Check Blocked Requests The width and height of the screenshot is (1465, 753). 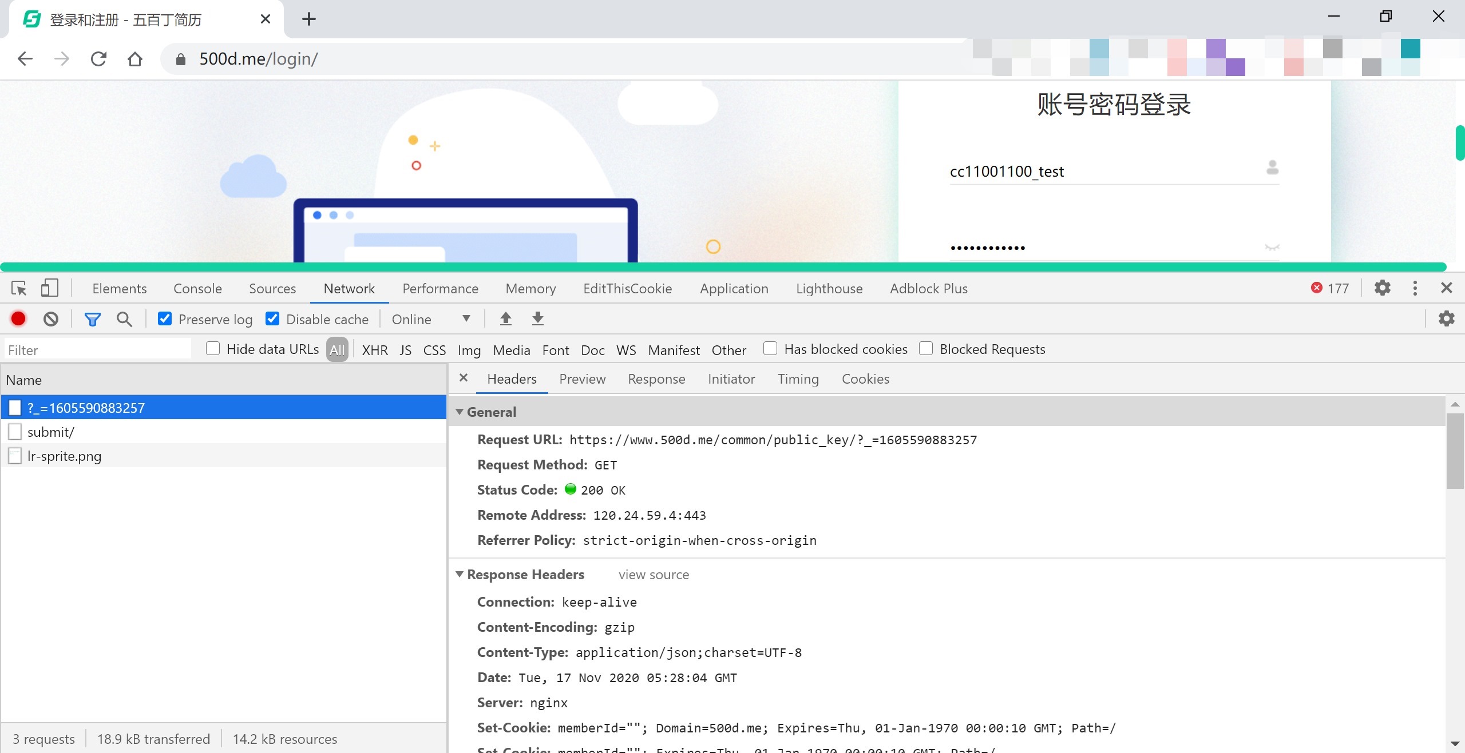pos(926,348)
